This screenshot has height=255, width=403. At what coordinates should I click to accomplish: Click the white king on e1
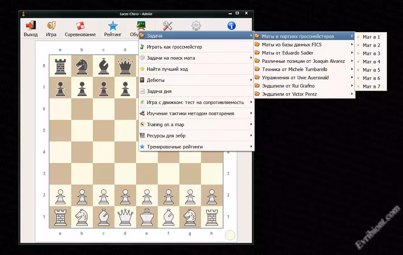click(x=147, y=217)
